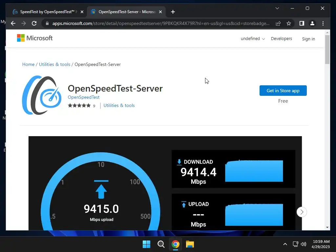The width and height of the screenshot is (336, 252).
Task: Click the volume speaker tray icon
Action: click(x=304, y=244)
